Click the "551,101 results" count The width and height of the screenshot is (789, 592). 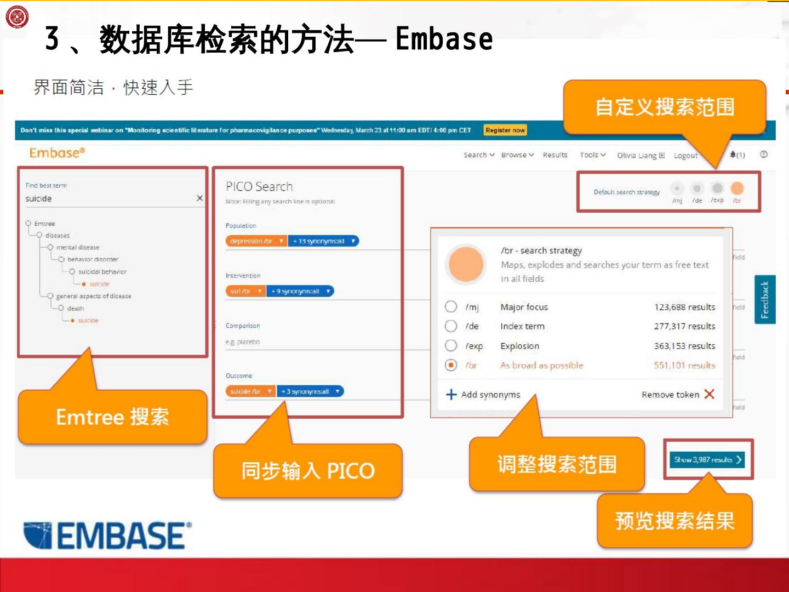[684, 365]
